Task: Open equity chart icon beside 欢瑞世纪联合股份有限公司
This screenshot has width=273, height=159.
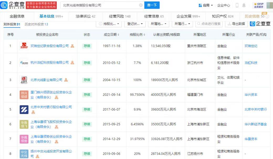Action: 72,46
